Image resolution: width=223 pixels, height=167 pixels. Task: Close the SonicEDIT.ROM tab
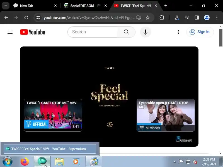click(106, 6)
